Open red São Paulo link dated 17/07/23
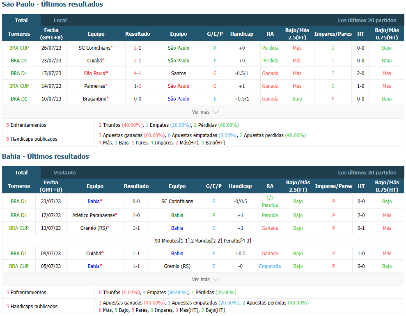Screen dimensions: 406x316 pos(94,73)
